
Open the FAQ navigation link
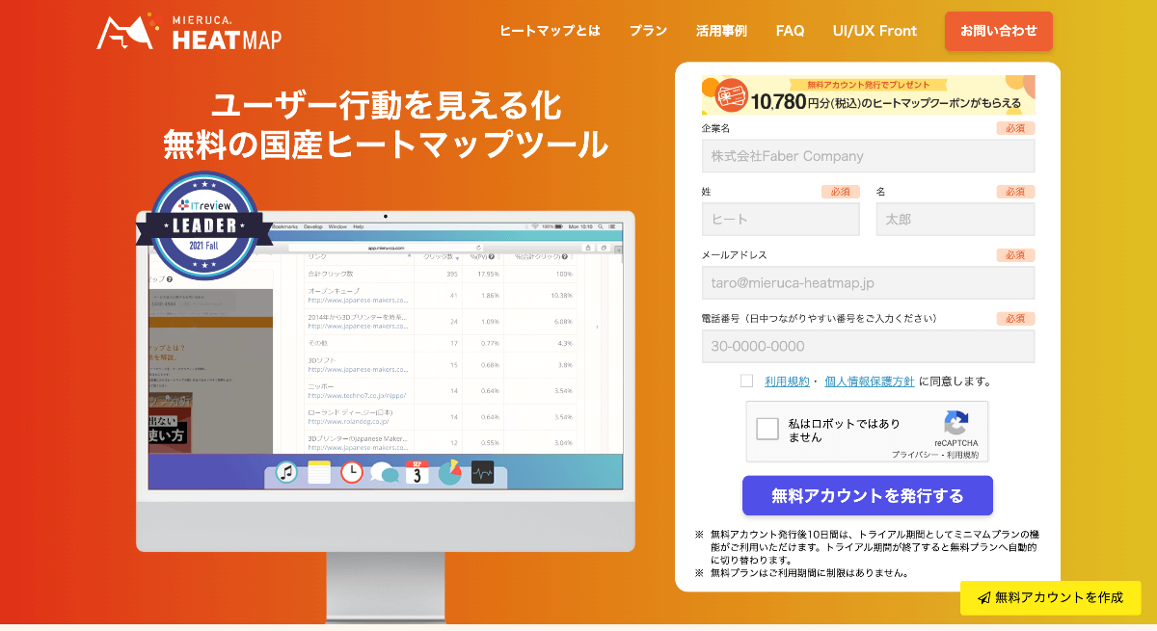(x=790, y=31)
